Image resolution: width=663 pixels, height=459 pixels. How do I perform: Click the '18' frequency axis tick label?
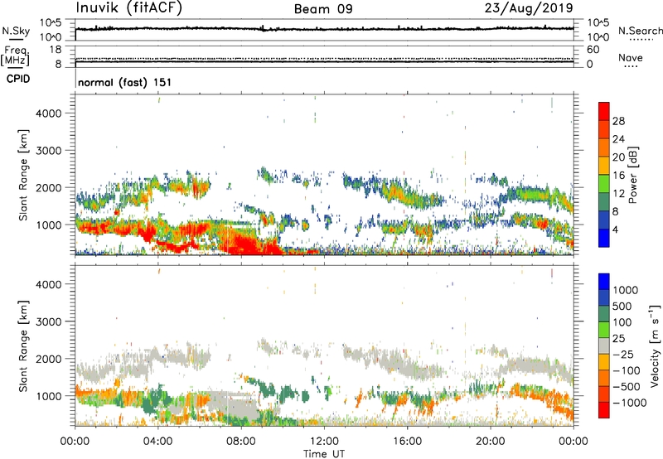click(55, 50)
